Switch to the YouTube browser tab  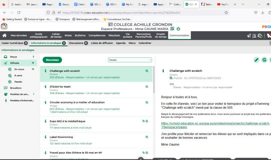tap(223, 5)
